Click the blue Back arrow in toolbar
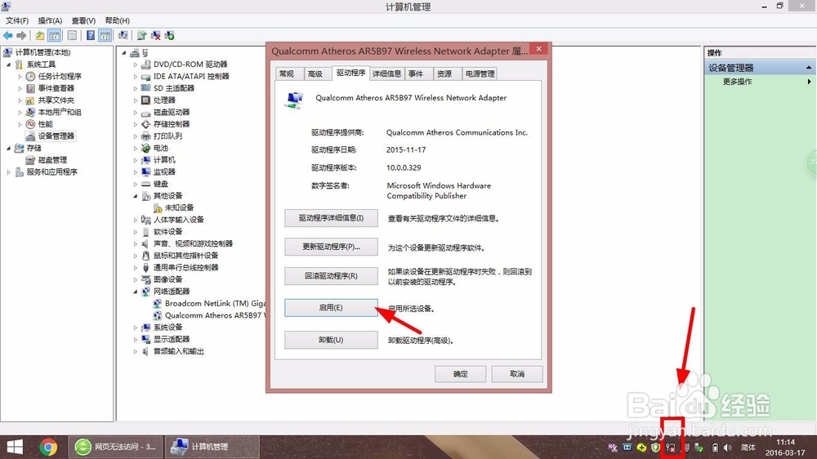 pos(8,35)
